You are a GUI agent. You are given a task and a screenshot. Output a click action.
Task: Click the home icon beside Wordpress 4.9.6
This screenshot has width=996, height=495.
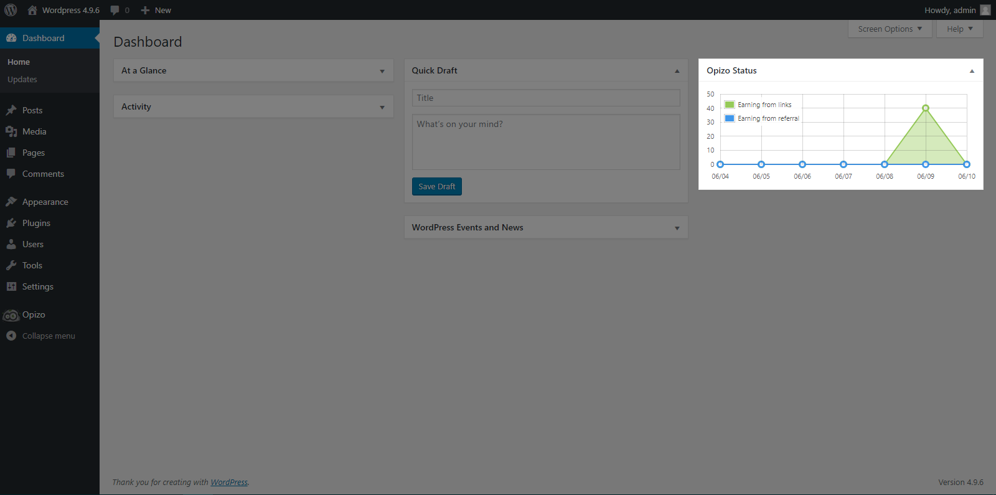point(32,10)
